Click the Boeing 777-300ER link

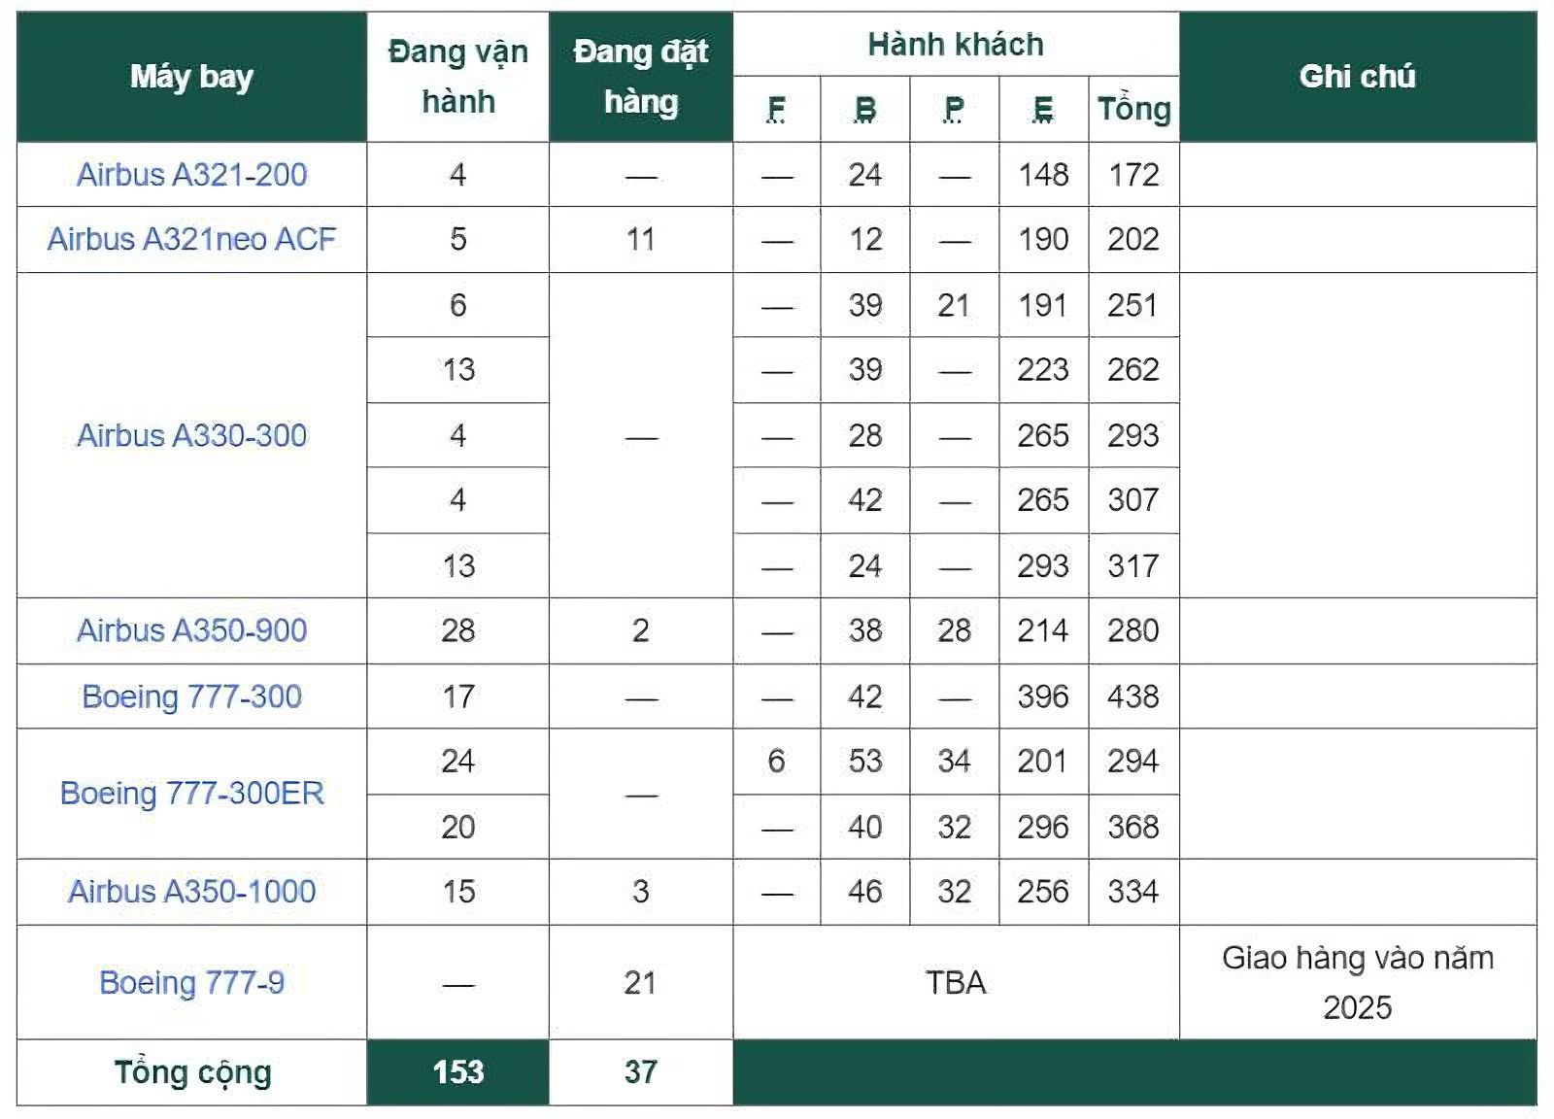pos(191,794)
